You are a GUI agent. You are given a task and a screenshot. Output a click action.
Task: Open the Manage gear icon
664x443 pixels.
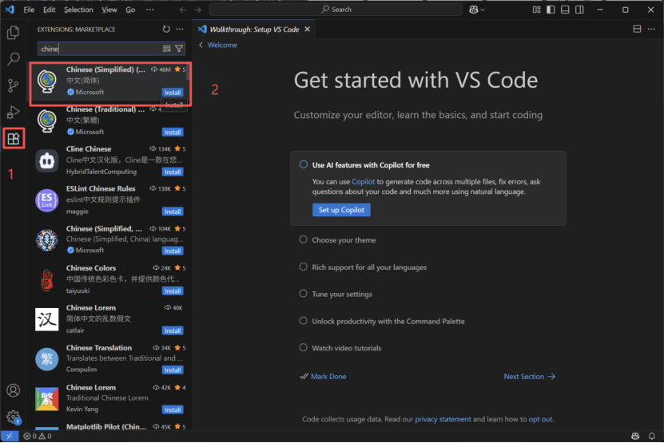[x=13, y=417]
